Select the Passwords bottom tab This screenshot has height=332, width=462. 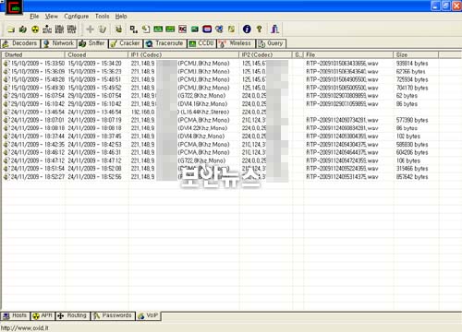coord(113,315)
